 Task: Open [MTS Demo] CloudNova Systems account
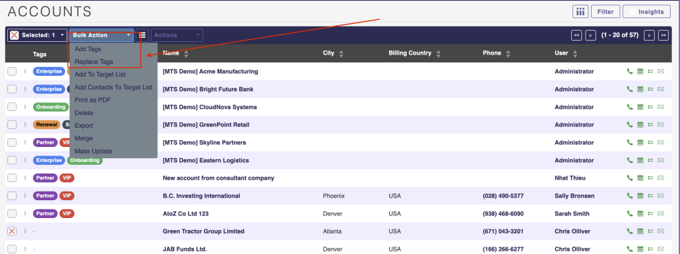pos(210,107)
